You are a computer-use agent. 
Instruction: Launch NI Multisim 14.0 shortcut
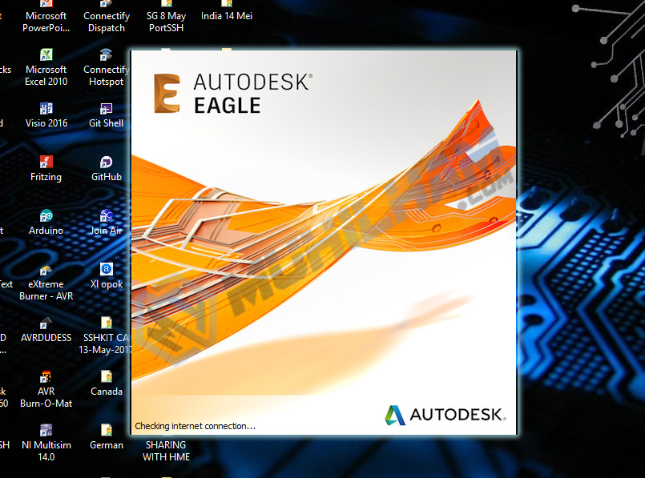pyautogui.click(x=46, y=443)
